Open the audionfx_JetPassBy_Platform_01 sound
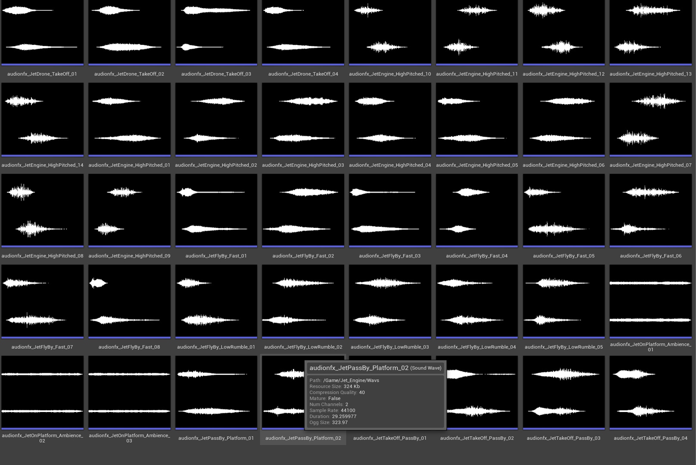 (216, 392)
